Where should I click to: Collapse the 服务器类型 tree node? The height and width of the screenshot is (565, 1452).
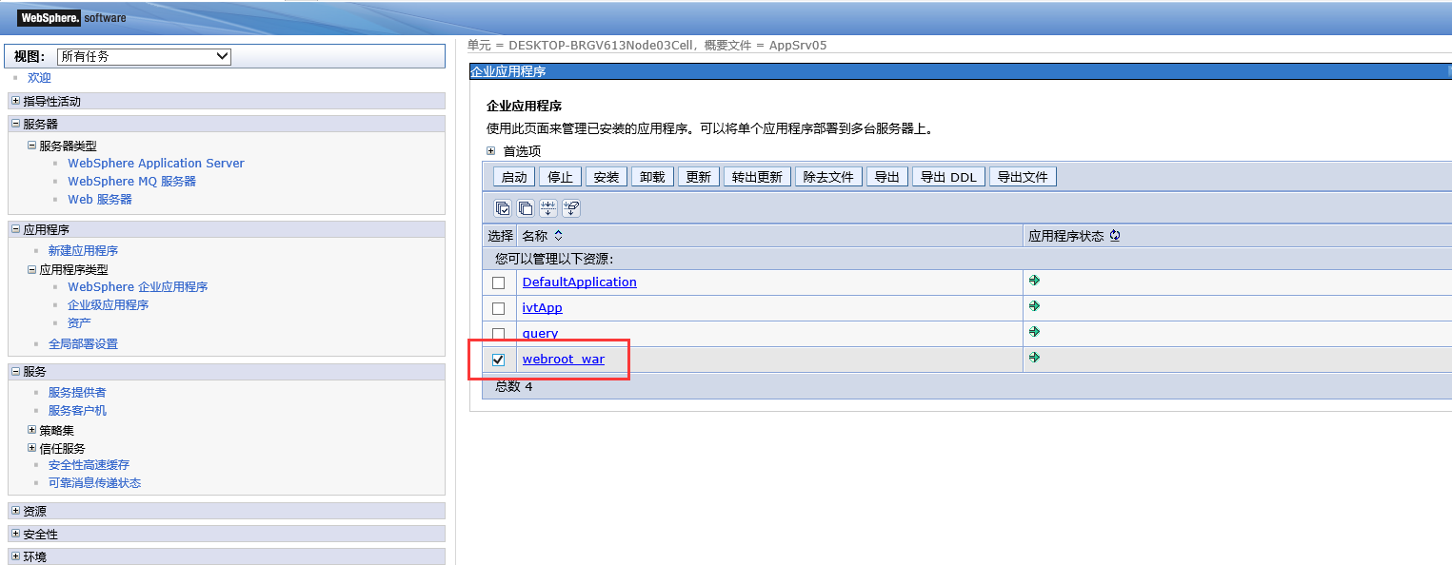(31, 146)
